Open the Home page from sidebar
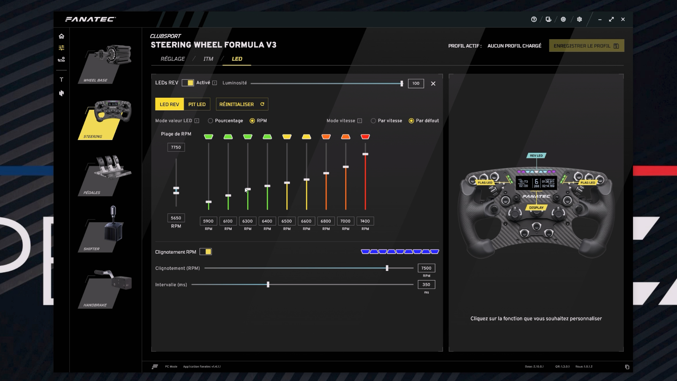The height and width of the screenshot is (381, 677). tap(62, 36)
